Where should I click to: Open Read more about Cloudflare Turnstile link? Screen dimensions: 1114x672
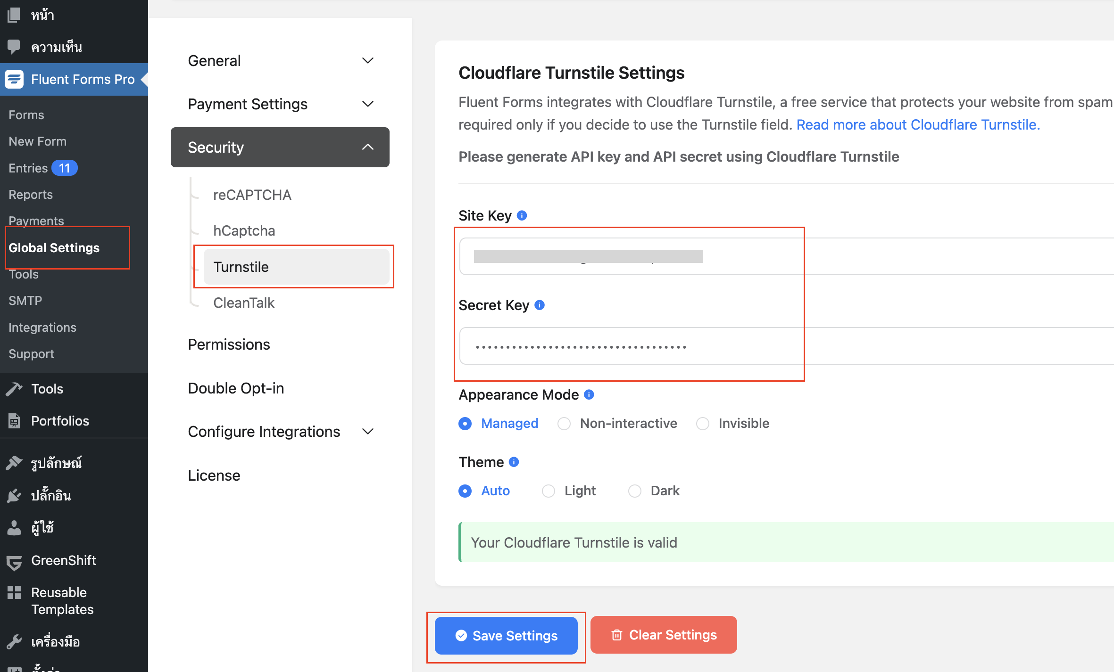pos(918,124)
